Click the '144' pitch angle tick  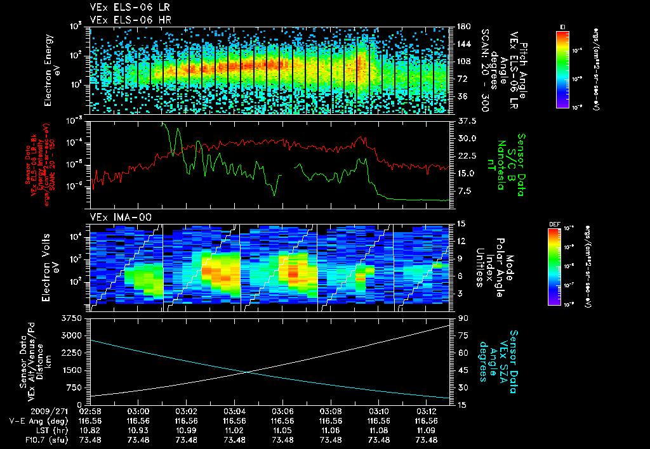coord(464,44)
